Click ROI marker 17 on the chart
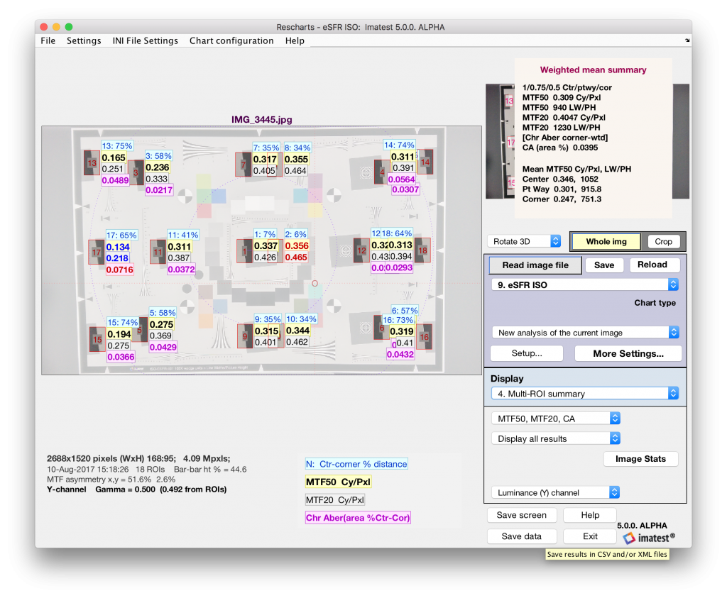This screenshot has height=598, width=727. (x=97, y=252)
